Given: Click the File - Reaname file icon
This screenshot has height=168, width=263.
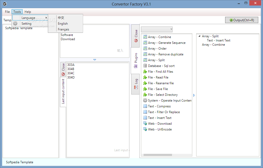Looking at the screenshot, I should tap(145, 83).
